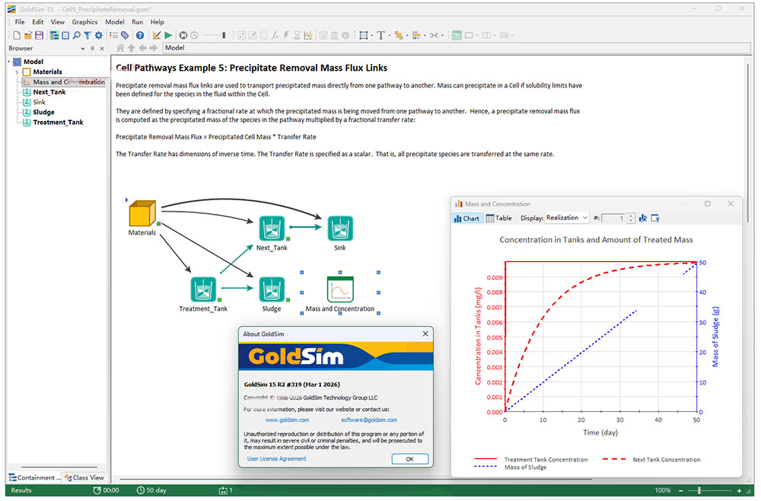This screenshot has width=761, height=501.
Task: Open the www.goldsim.com link
Action: [287, 420]
